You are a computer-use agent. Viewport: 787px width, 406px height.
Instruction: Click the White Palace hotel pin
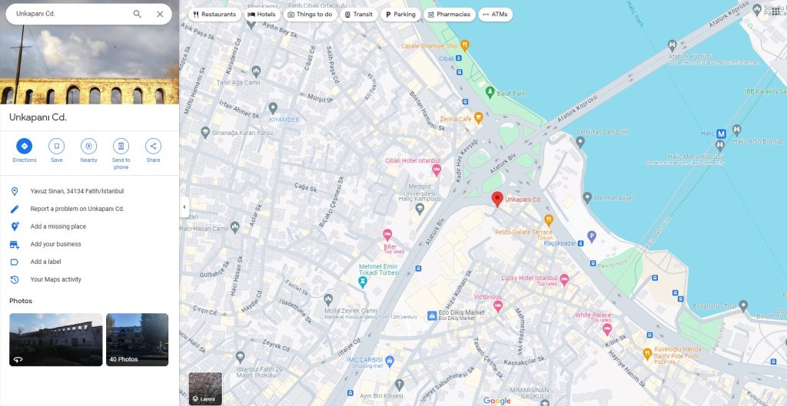coord(607,328)
